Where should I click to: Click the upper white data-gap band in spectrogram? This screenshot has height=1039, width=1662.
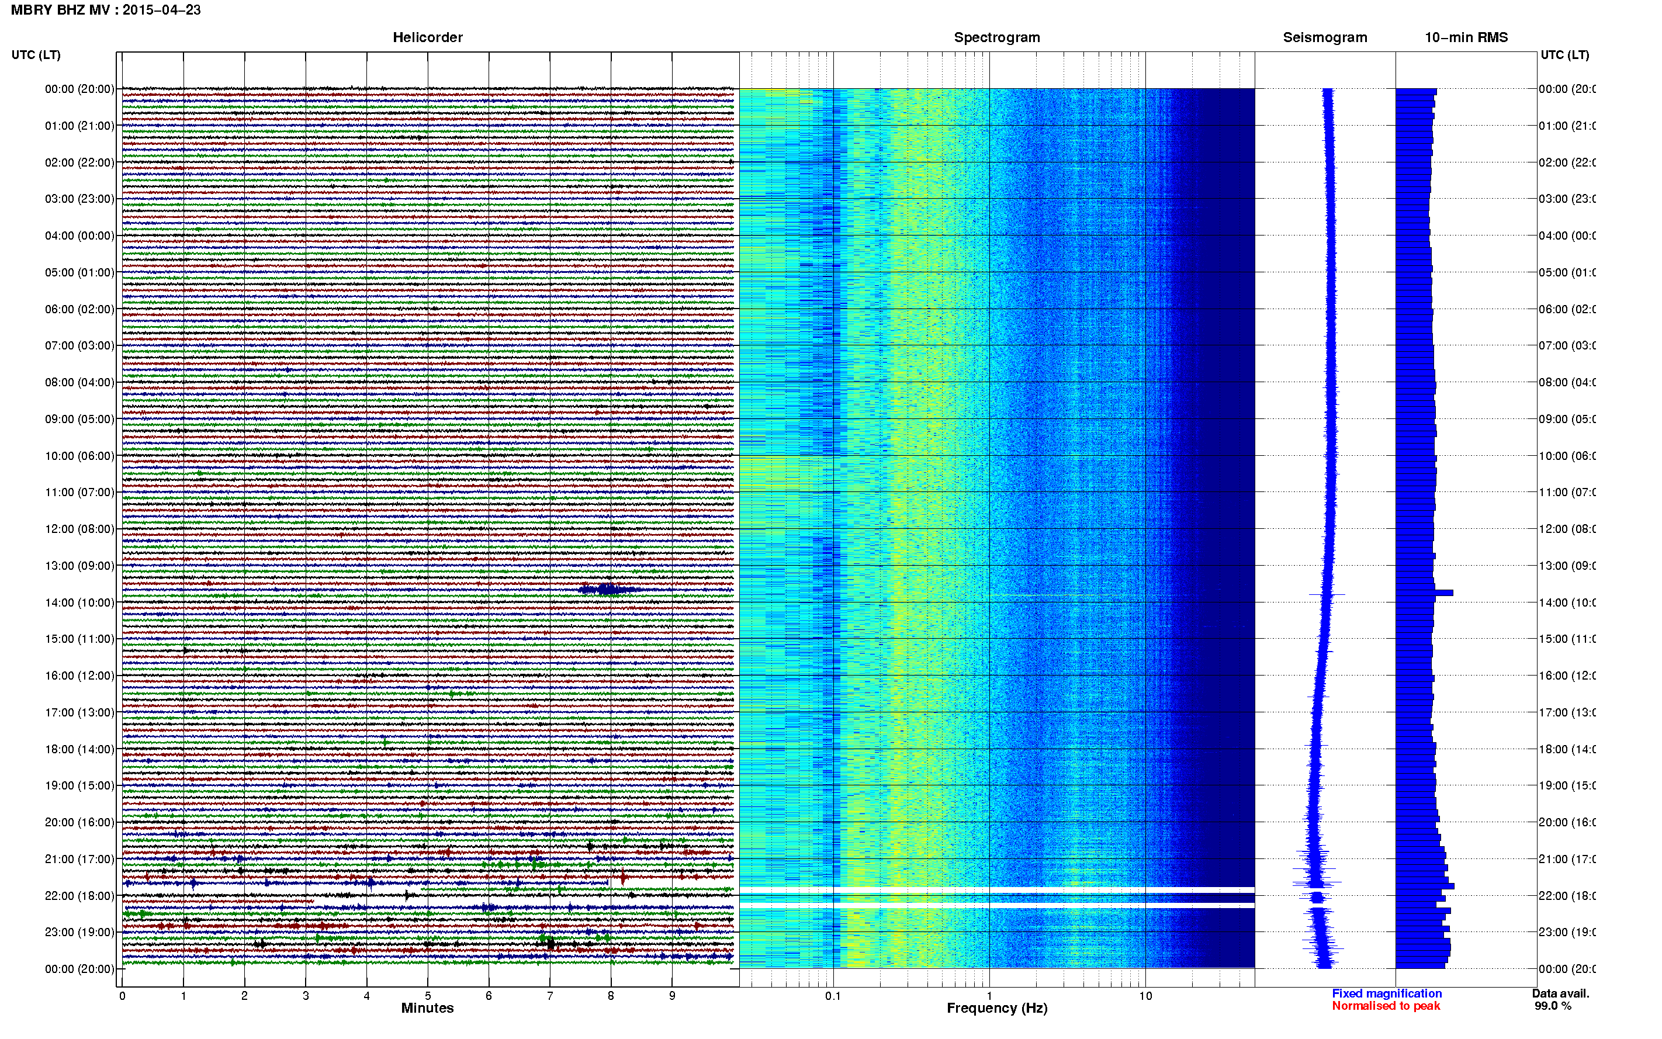coord(997,891)
